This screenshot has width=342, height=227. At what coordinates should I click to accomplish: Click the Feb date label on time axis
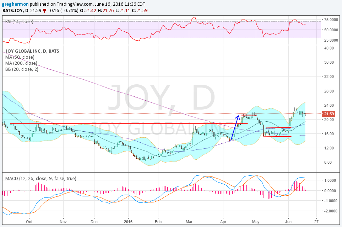[x=158, y=222]
